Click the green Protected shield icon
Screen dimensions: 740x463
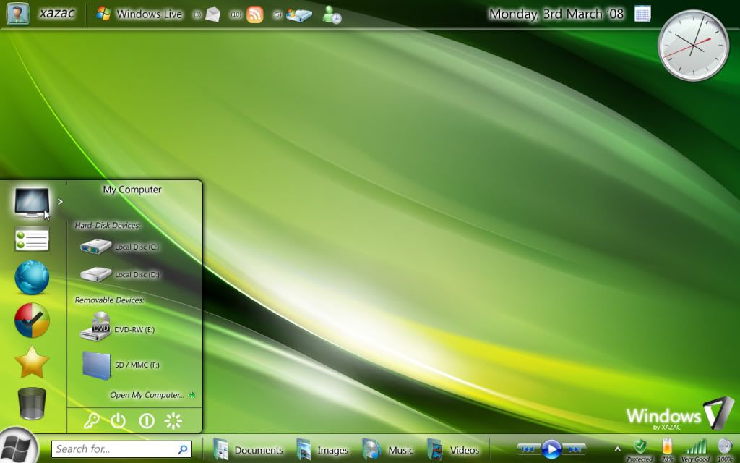(x=640, y=447)
